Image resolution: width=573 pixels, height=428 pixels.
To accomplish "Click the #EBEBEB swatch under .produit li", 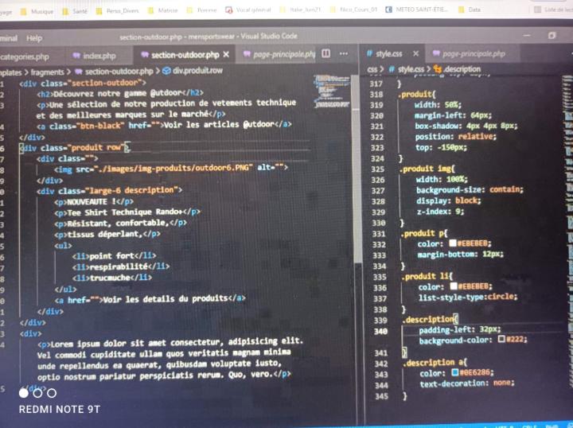I will pos(454,286).
